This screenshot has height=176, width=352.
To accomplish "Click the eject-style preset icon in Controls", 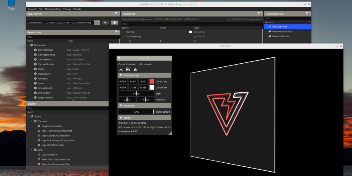I will coord(135,69).
